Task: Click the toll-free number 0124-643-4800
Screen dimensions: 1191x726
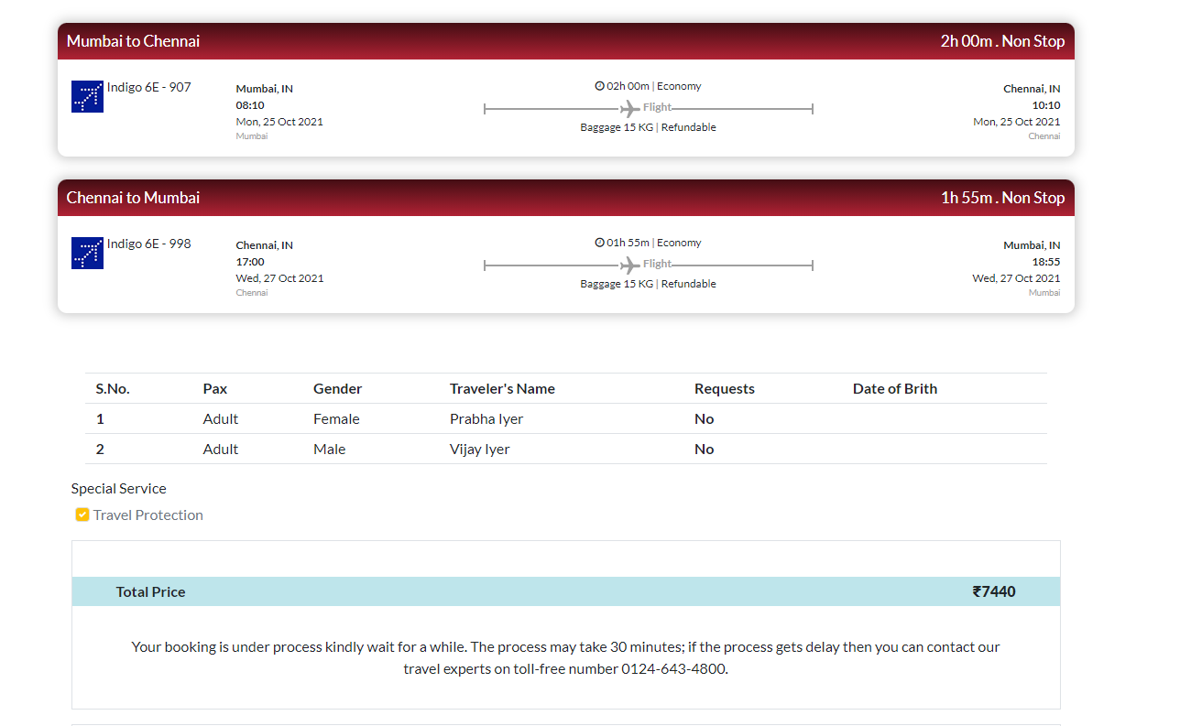Action: [x=672, y=668]
